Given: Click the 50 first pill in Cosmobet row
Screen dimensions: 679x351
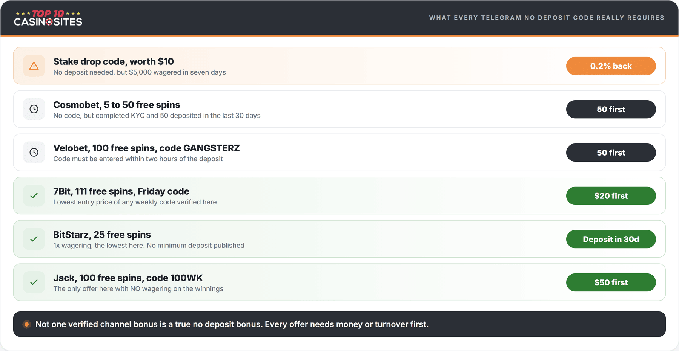Looking at the screenshot, I should click(611, 109).
